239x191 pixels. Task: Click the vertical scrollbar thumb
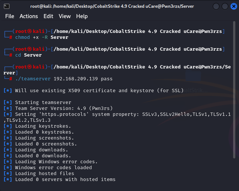[x=234, y=90]
